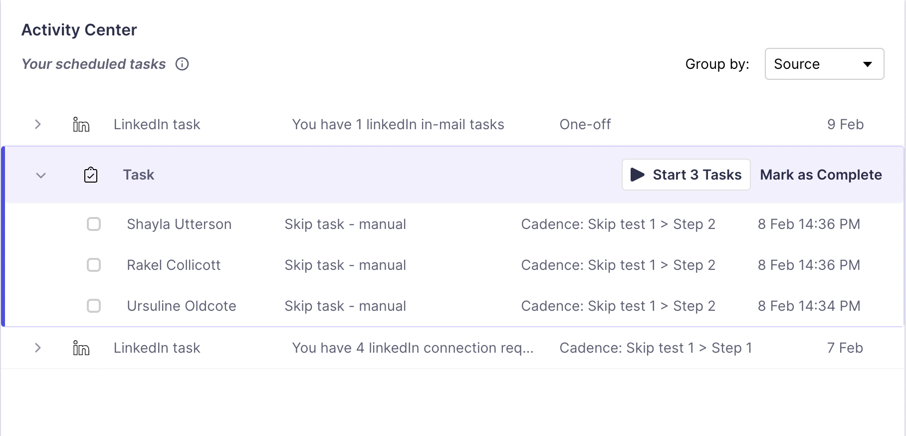The image size is (906, 436).
Task: Click the LinkedIn icon in the 9 Feb row
Action: coord(81,124)
